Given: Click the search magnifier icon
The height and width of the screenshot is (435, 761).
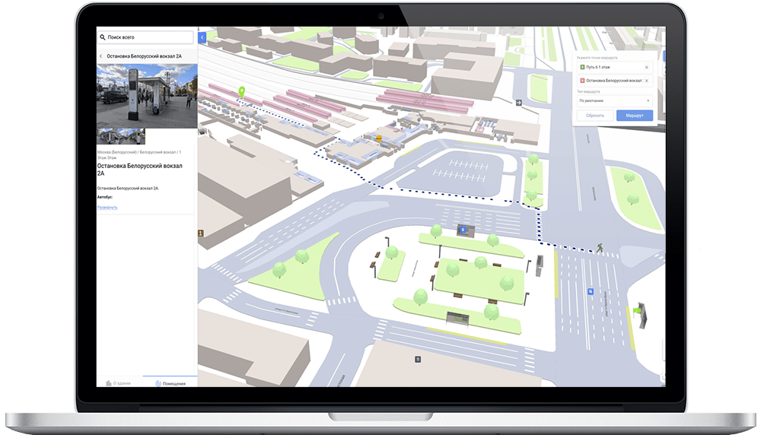Looking at the screenshot, I should pos(102,37).
